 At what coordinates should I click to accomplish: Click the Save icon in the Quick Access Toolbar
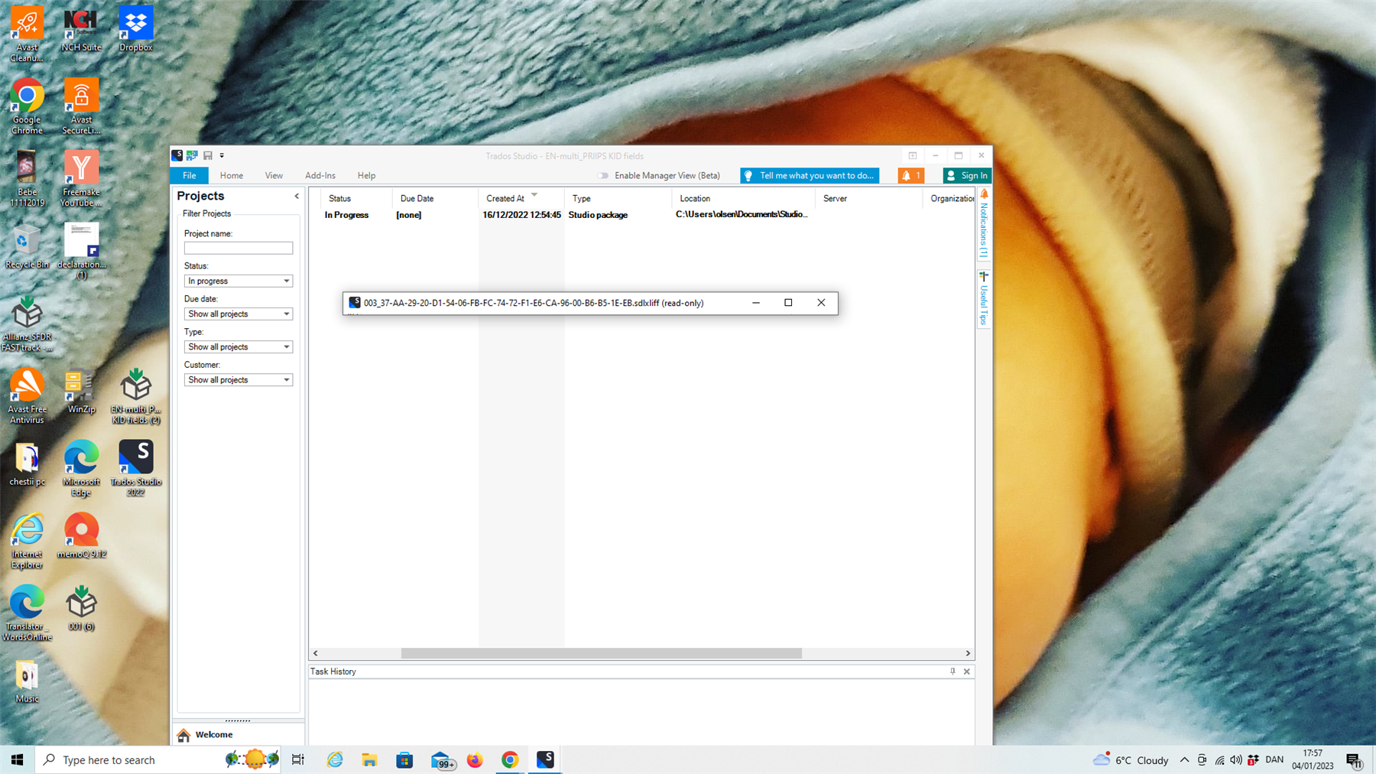click(x=207, y=155)
